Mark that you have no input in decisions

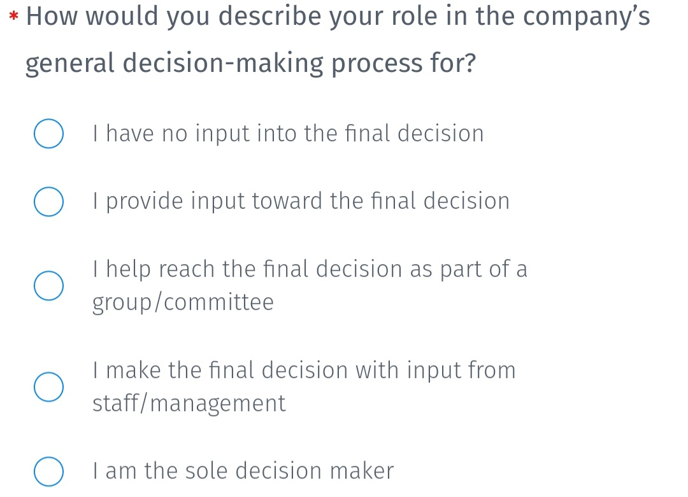(48, 133)
